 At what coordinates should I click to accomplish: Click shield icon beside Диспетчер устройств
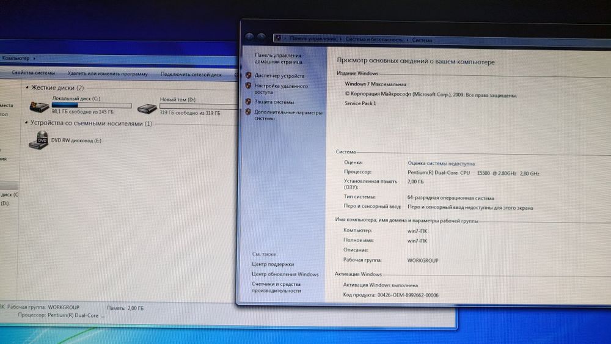click(x=248, y=75)
